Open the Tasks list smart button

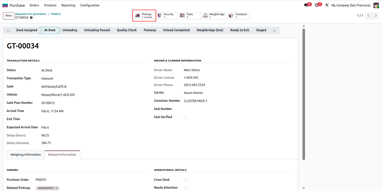[189, 16]
